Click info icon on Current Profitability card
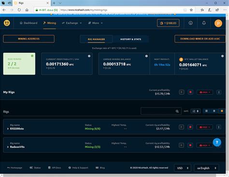229x177 pixels. tap(89, 56)
